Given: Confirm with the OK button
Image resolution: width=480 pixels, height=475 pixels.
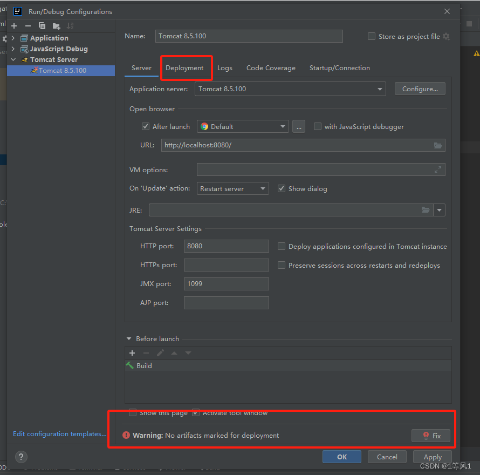Looking at the screenshot, I should [x=342, y=457].
